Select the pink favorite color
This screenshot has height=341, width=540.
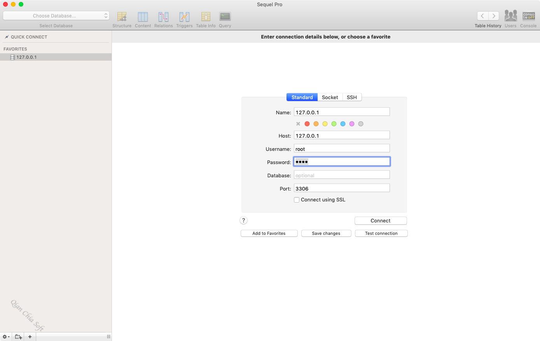(352, 124)
